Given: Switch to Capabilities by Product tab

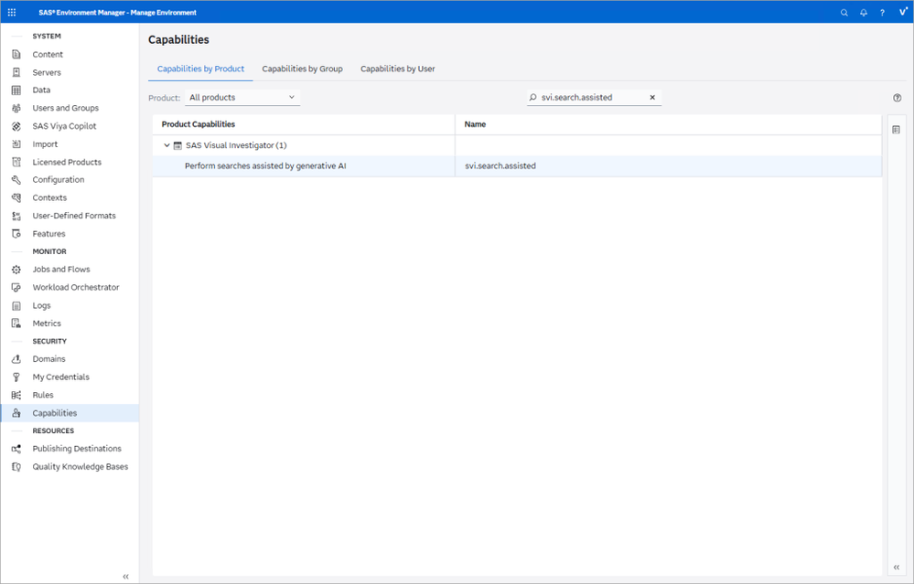Looking at the screenshot, I should point(200,69).
